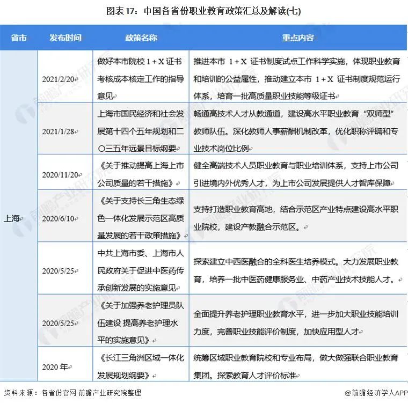The image size is (408, 404).
Task: Select the 发布时间 column header
Action: [65, 38]
